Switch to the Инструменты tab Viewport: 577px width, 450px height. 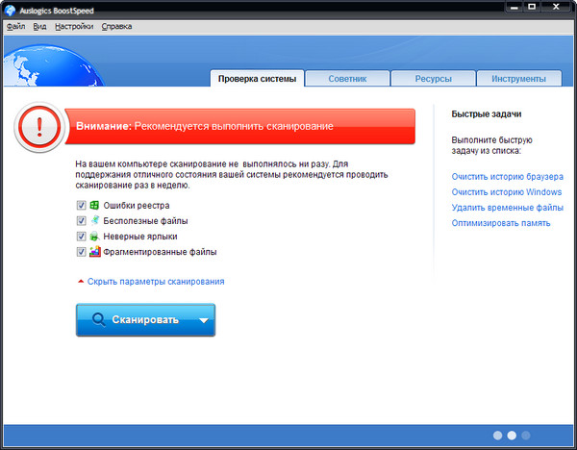pos(519,79)
